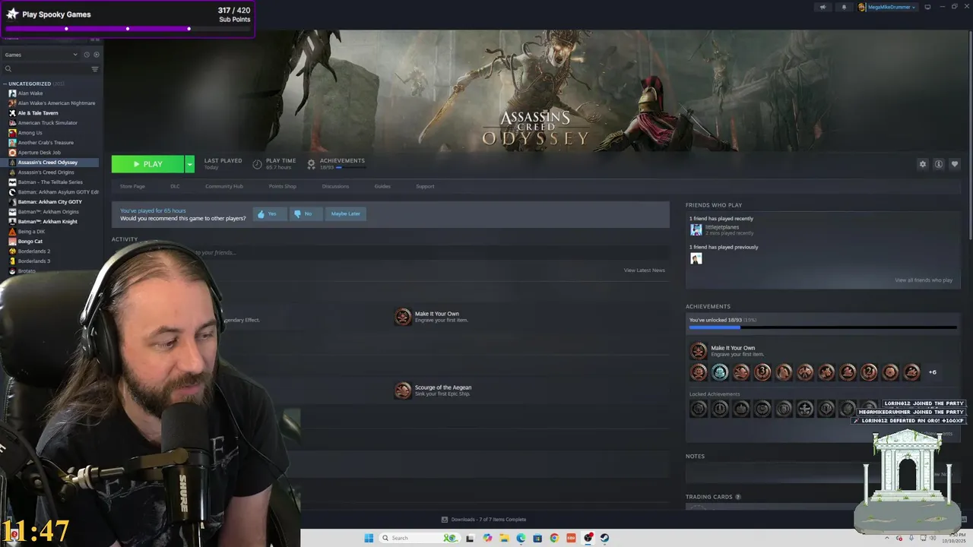Open the Support tab

point(425,186)
